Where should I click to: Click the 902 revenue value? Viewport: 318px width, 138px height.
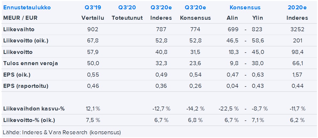[x=93, y=29]
